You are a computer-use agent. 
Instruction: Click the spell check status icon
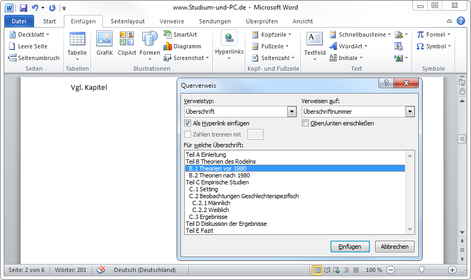click(x=101, y=270)
